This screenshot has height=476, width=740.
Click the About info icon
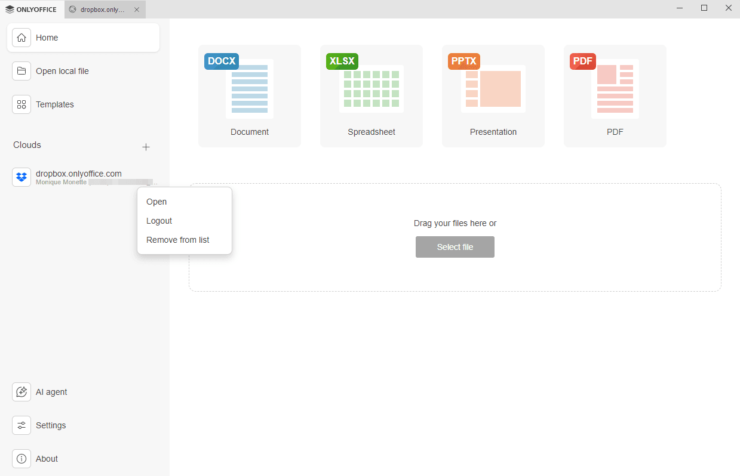pos(22,459)
